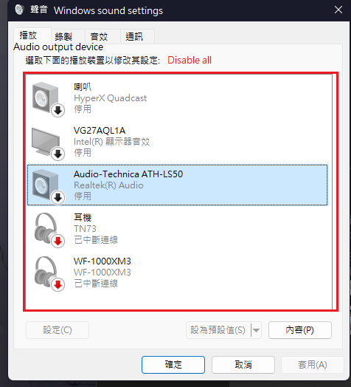Click the WF-1000XM3 headphones icon
Image resolution: width=351 pixels, height=387 pixels.
pos(49,273)
